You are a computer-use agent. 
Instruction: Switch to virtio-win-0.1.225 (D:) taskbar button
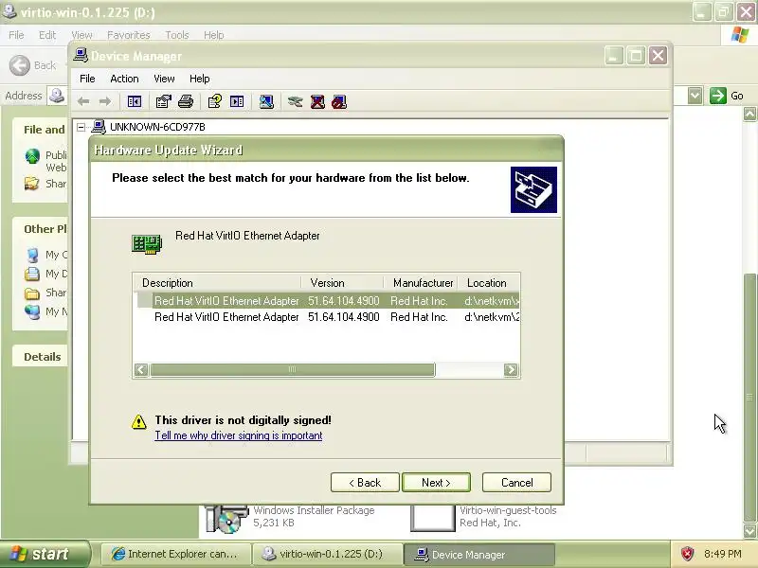pyautogui.click(x=327, y=554)
